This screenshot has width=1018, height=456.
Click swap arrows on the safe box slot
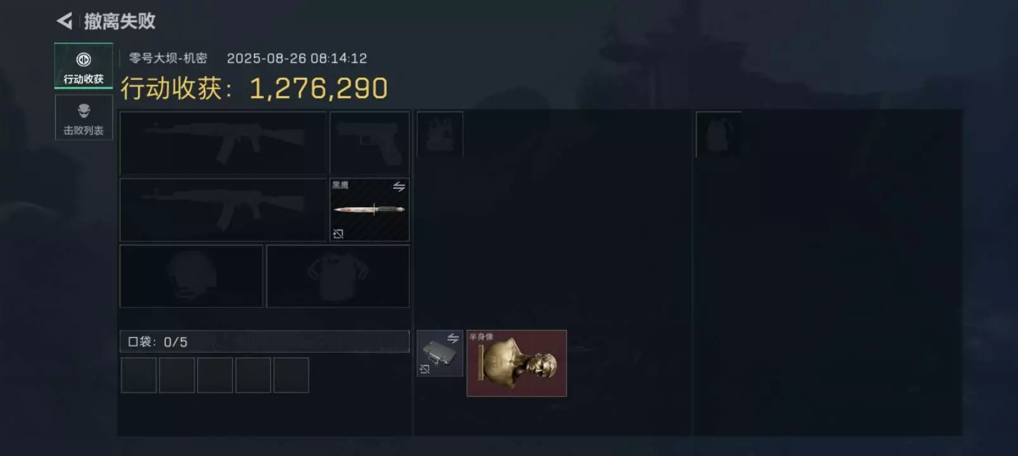pyautogui.click(x=453, y=338)
